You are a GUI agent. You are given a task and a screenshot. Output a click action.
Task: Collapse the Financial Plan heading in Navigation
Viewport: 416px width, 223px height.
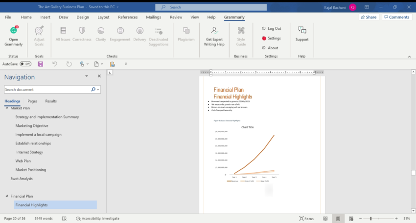[6, 196]
